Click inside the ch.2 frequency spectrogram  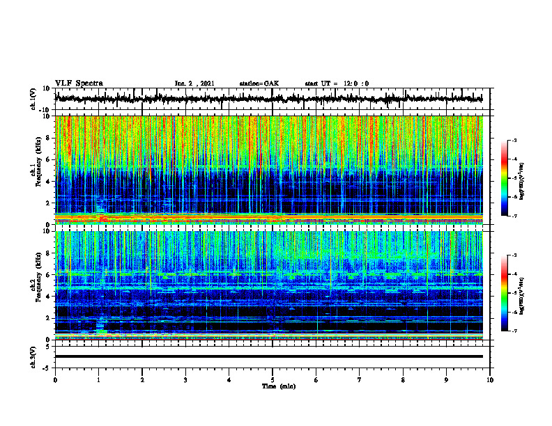[x=268, y=285]
